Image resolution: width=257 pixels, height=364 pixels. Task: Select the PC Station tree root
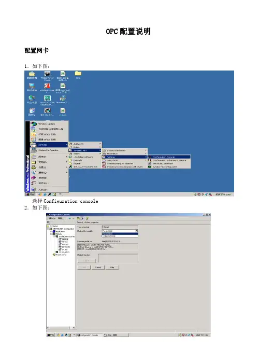point(52,226)
